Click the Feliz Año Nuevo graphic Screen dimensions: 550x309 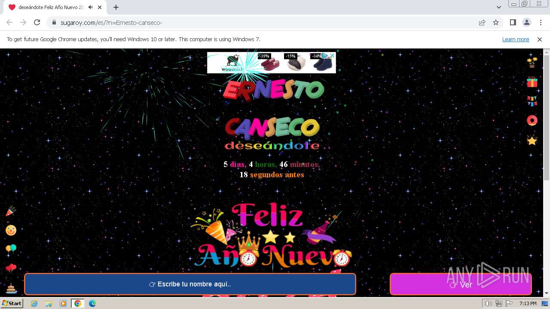point(272,235)
